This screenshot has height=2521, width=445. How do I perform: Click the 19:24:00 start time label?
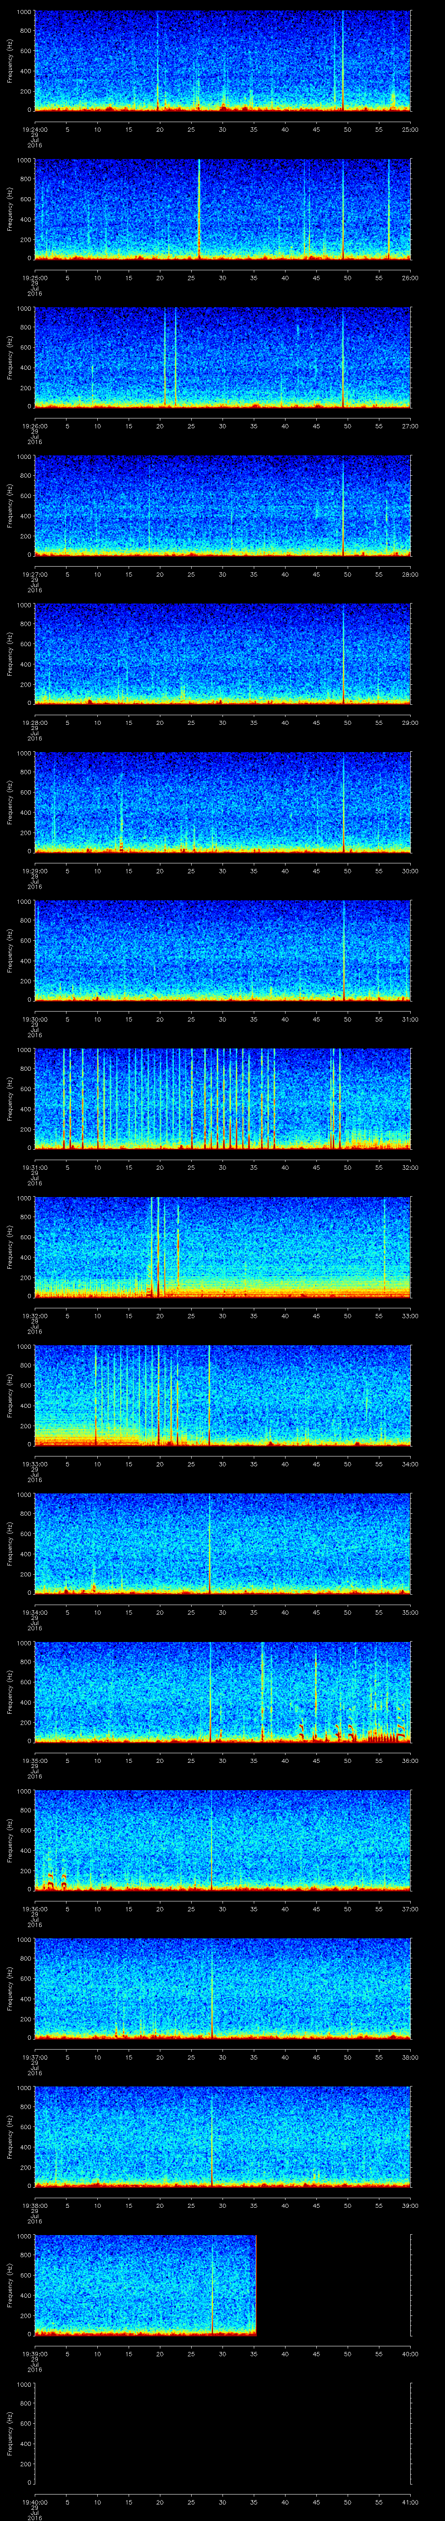pyautogui.click(x=35, y=129)
